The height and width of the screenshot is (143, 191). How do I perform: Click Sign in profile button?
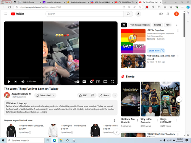6,2
